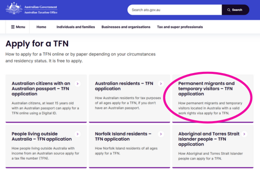The image size is (260, 173).
Task: Click arrow icon on Australian residents card
Action: [161, 83]
